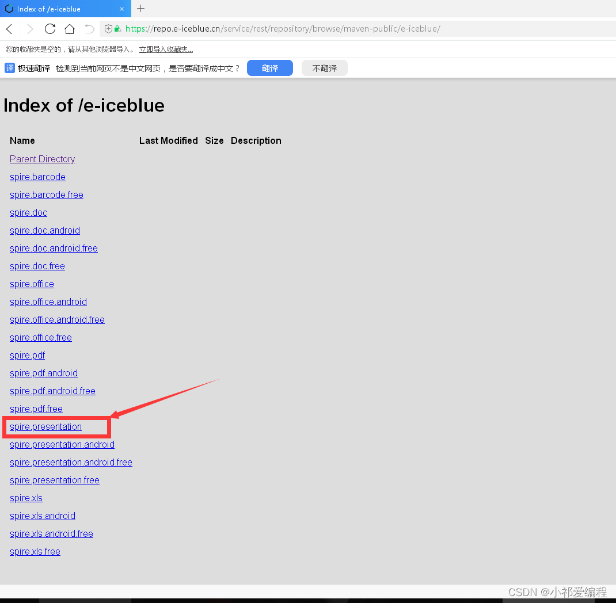Open the spire.pdf.android link
This screenshot has height=603, width=616.
pyautogui.click(x=44, y=373)
